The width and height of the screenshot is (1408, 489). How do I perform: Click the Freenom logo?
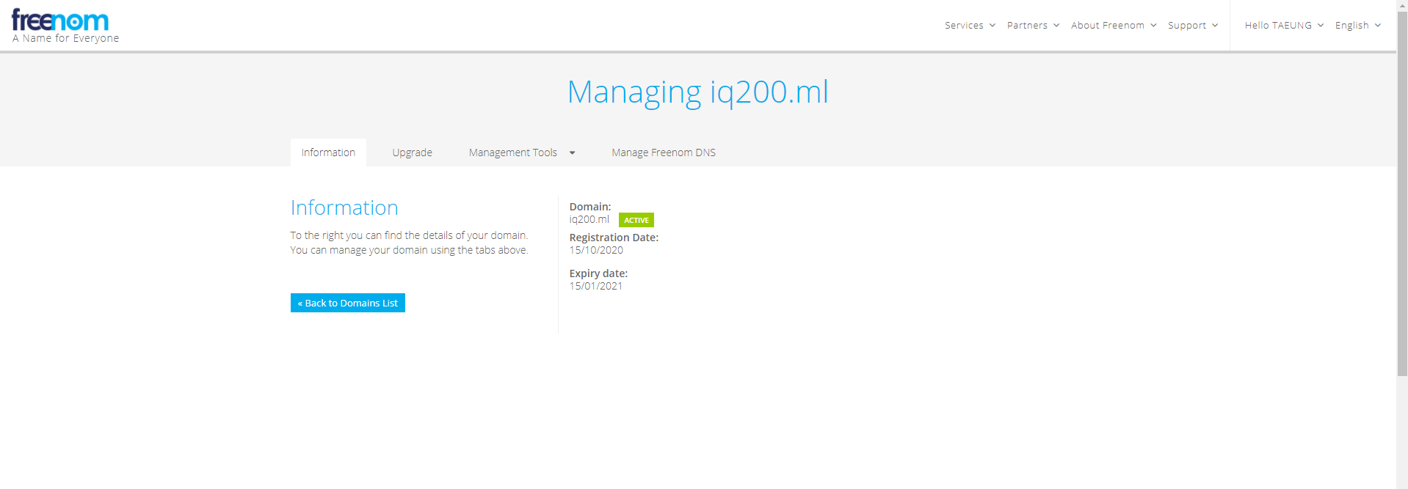(x=60, y=21)
